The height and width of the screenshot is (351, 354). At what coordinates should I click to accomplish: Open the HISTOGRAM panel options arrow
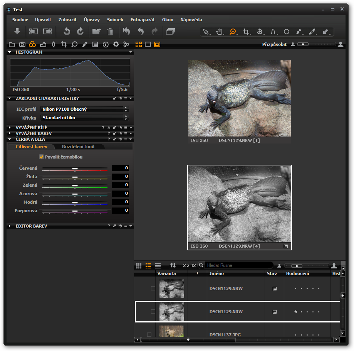click(131, 52)
